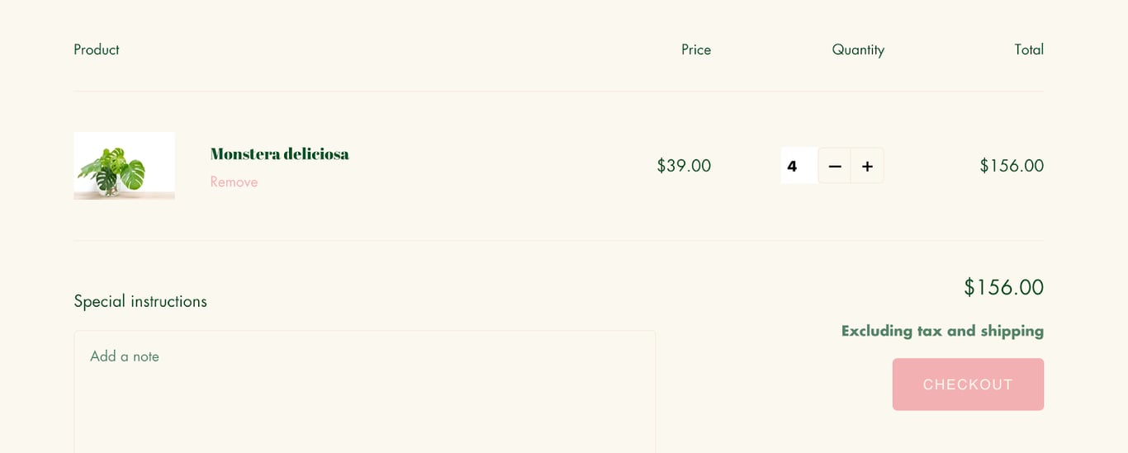The image size is (1128, 453).
Task: Open the Monstera deliciosa product link
Action: coord(279,153)
